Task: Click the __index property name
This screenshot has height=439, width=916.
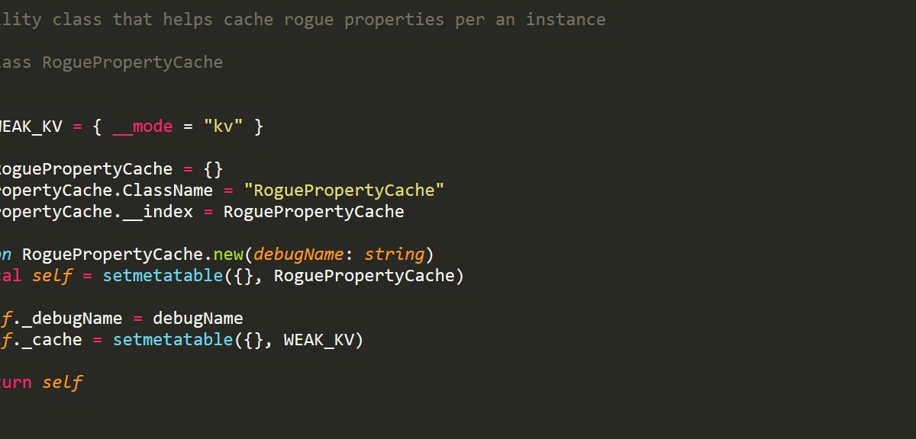Action: coord(157,211)
